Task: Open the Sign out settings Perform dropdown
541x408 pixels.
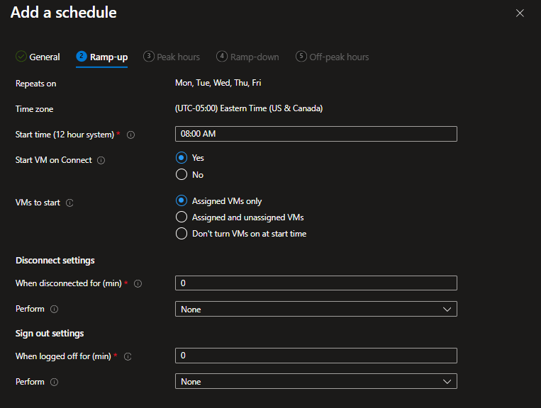Action: (316, 382)
